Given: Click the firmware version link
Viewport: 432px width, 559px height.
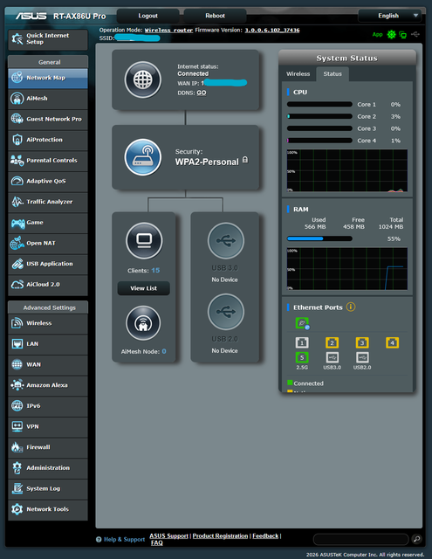Looking at the screenshot, I should 272,31.
